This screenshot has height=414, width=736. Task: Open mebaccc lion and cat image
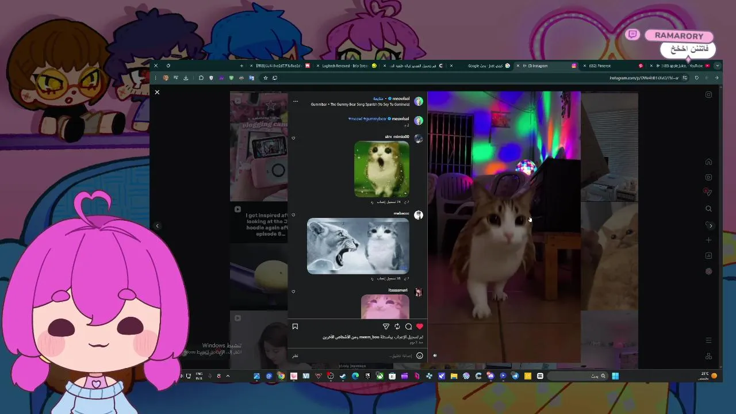[x=358, y=246]
